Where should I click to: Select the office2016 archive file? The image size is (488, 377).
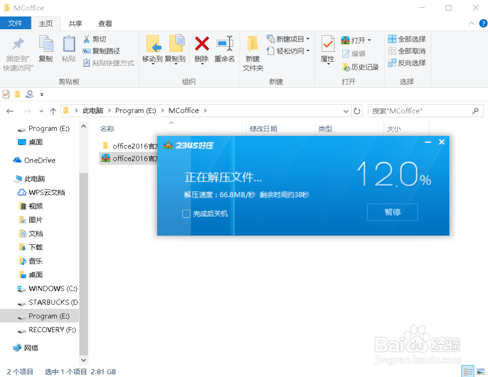click(128, 158)
